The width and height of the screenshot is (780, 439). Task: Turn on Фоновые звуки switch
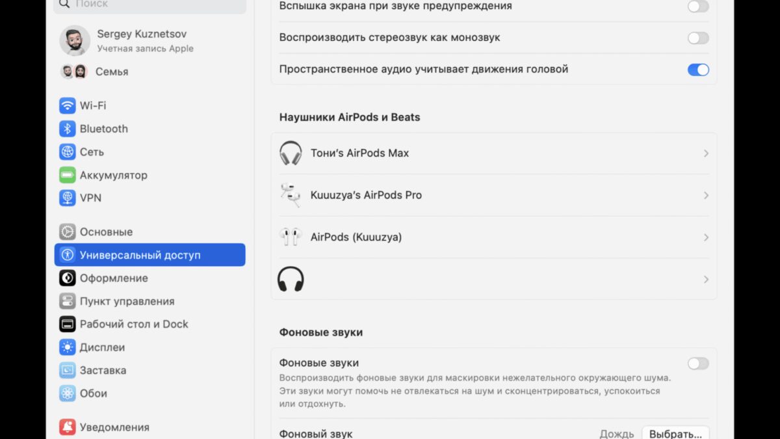[698, 364]
